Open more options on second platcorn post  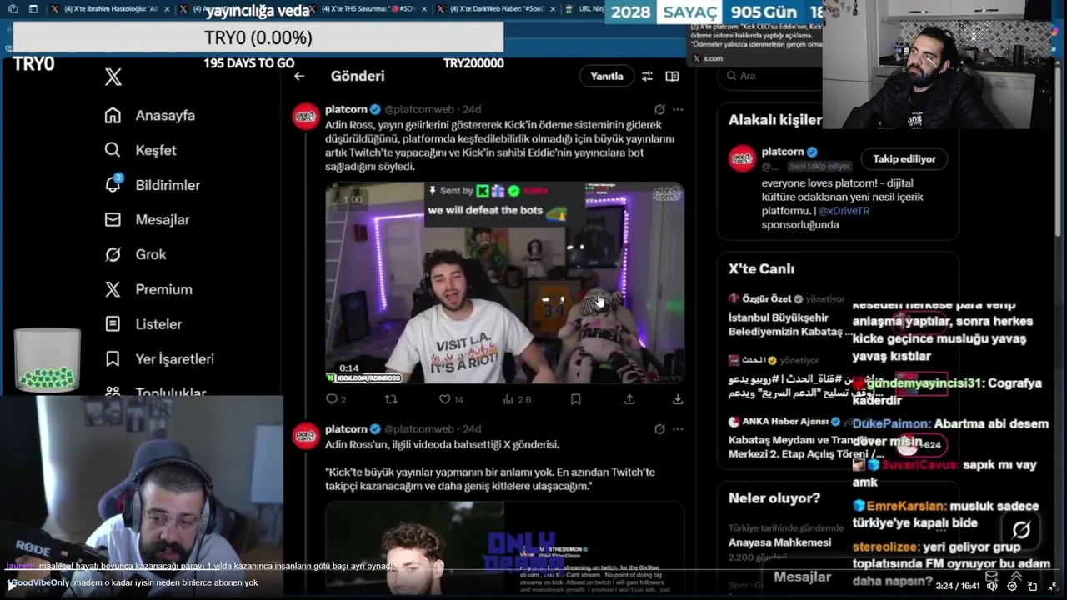click(x=678, y=428)
